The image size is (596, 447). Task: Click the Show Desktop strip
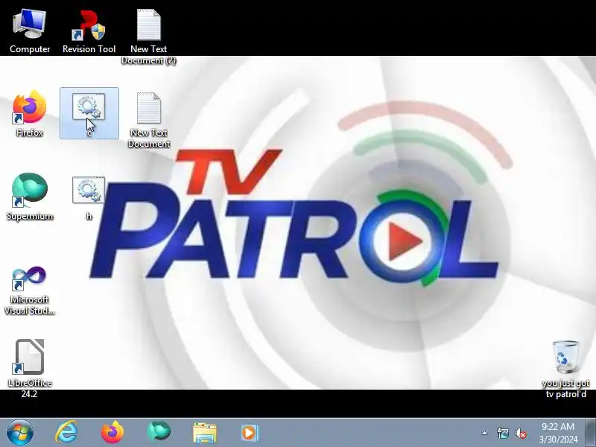coord(591,433)
